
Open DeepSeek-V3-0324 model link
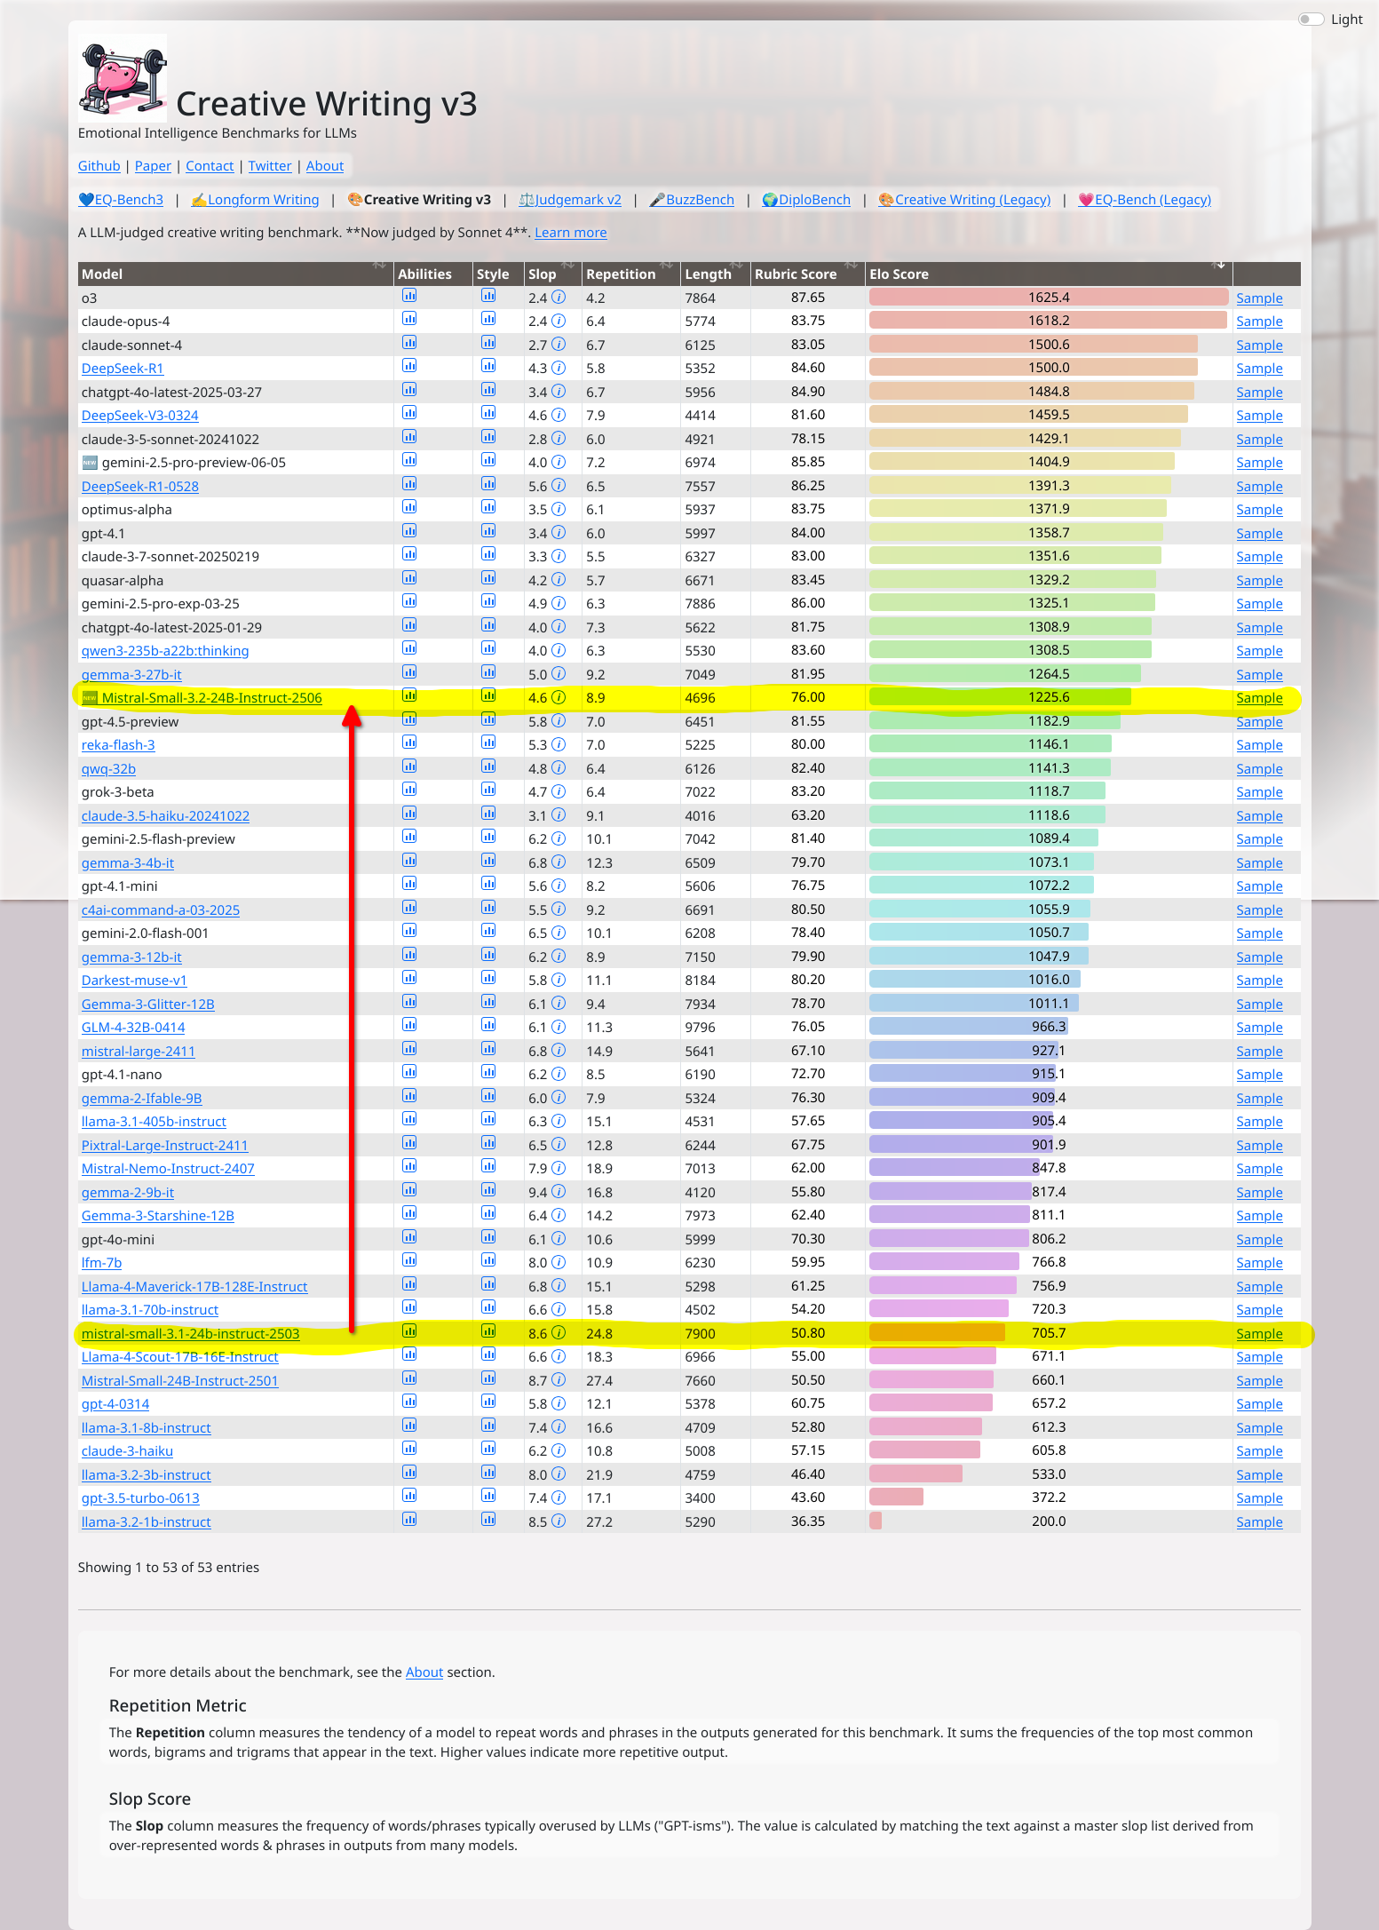(140, 416)
